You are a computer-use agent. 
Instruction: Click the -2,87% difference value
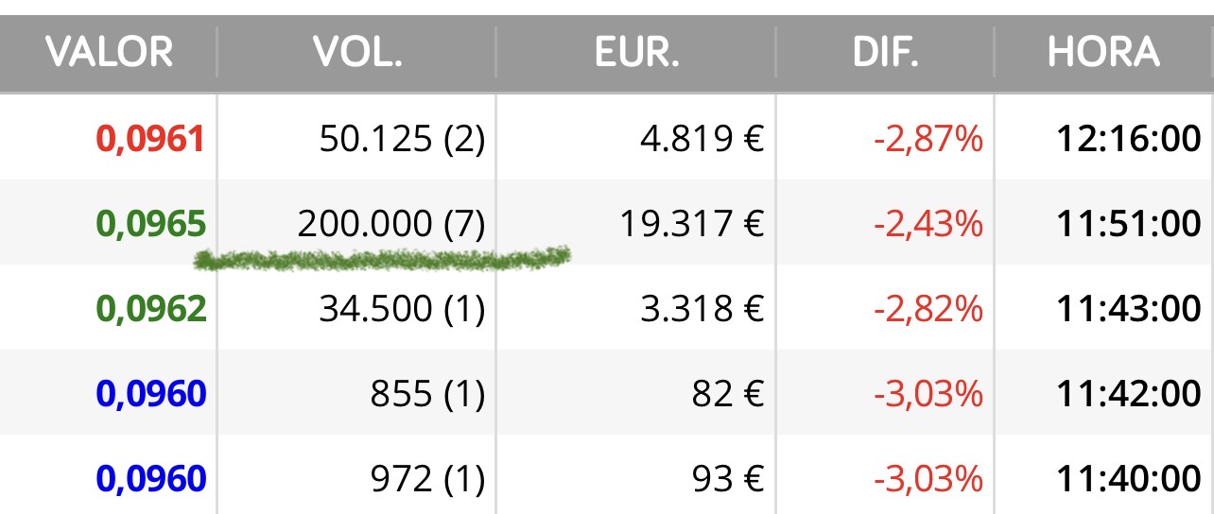click(x=928, y=140)
